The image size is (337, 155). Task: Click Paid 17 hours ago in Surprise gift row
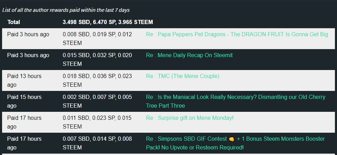(x=24, y=122)
